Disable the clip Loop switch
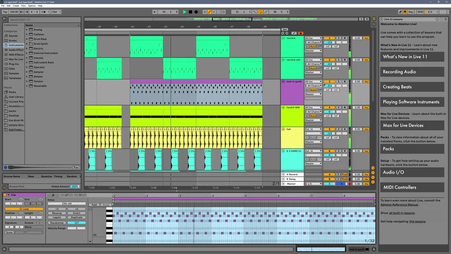Screen dimensions: 451x254 click(24, 209)
